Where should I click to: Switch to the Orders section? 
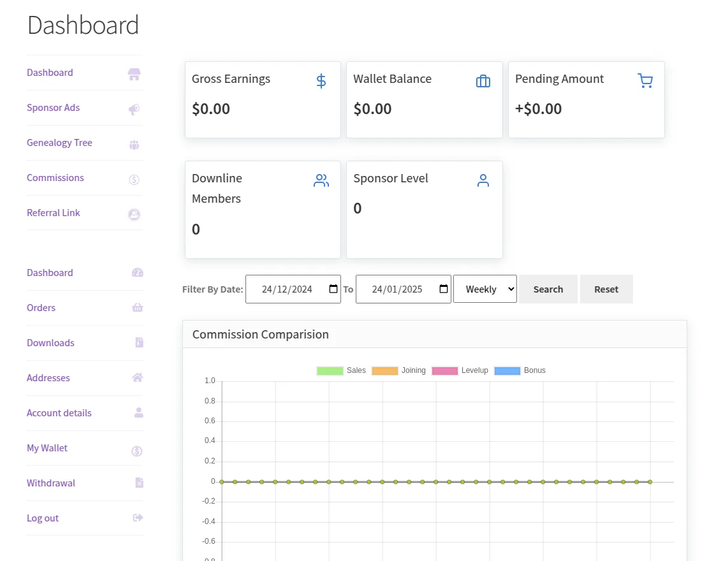(x=41, y=307)
